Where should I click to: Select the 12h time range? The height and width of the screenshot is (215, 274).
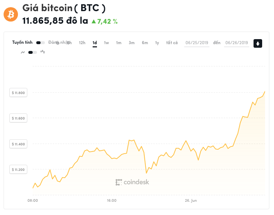[82, 43]
